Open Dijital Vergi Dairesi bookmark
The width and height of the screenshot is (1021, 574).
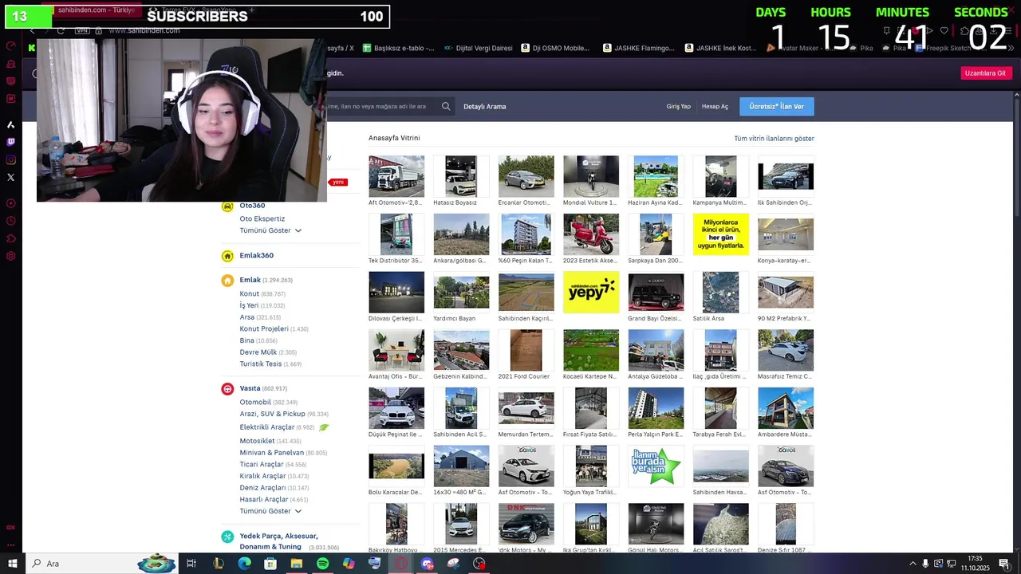point(479,48)
